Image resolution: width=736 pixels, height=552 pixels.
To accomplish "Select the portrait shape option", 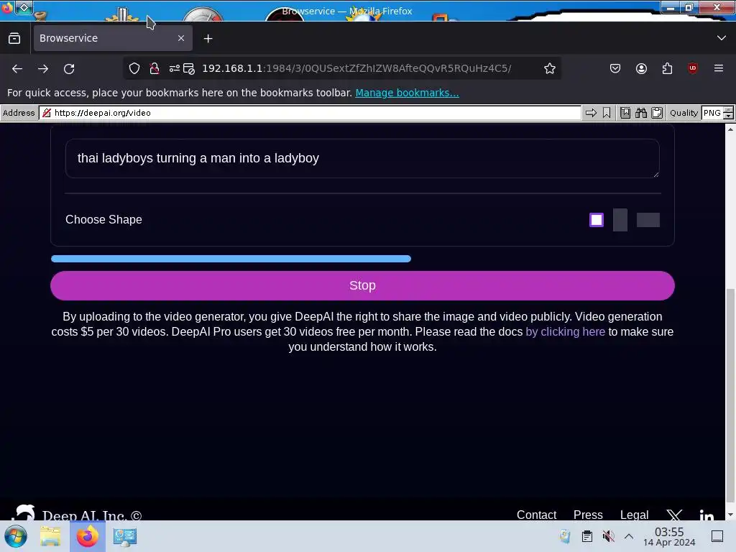I will pos(620,220).
